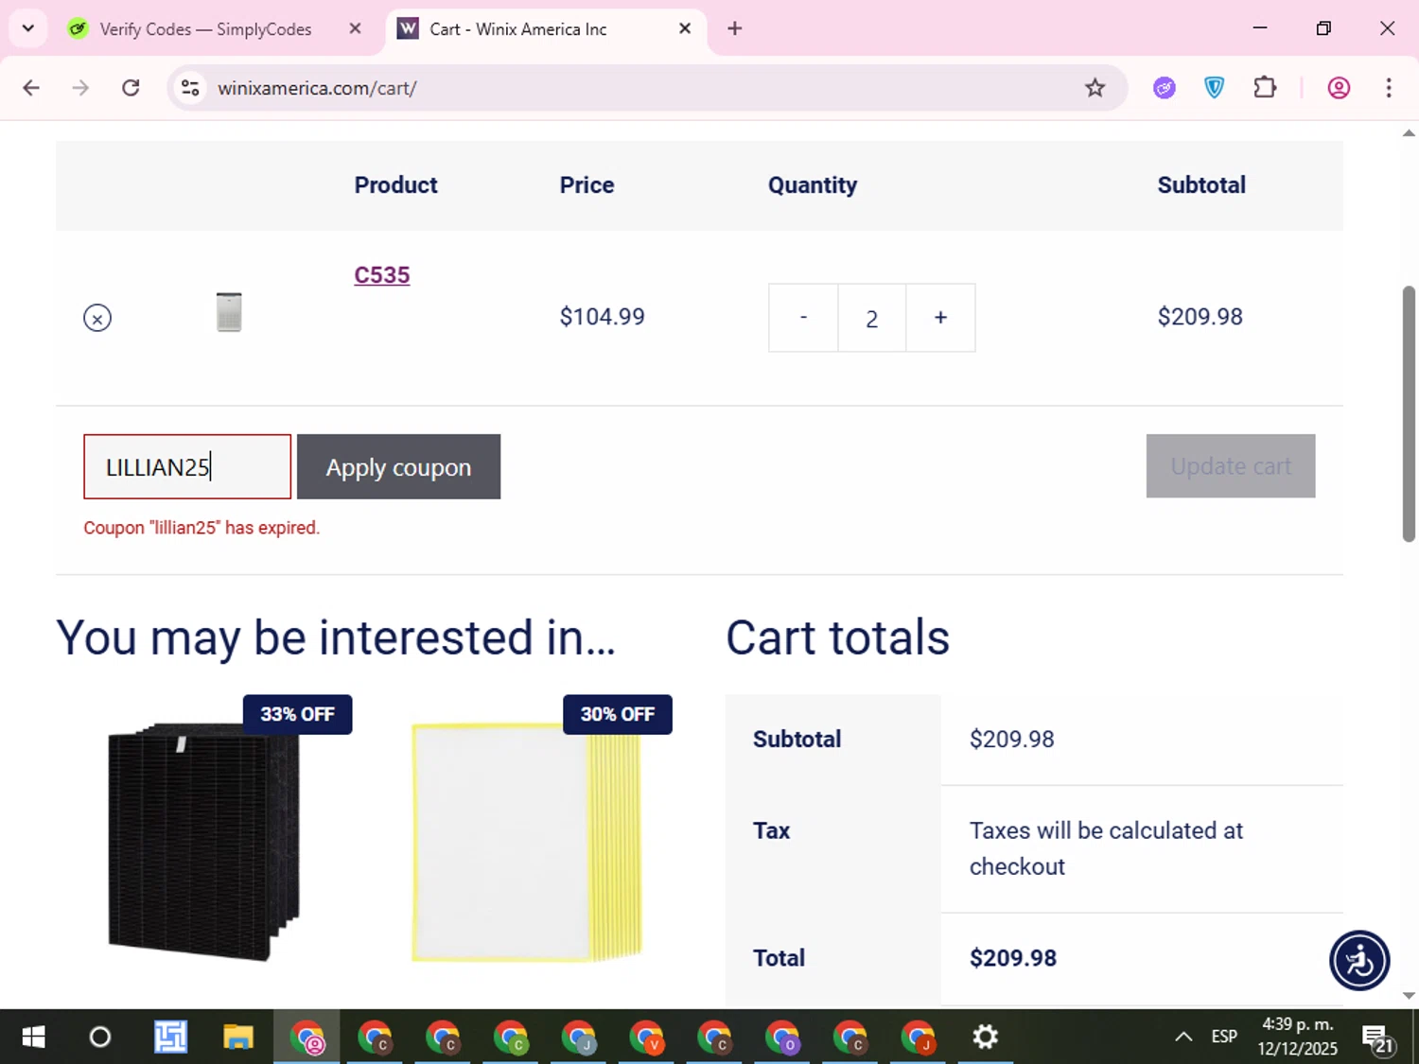Open the Settings gear in taskbar

(x=986, y=1038)
